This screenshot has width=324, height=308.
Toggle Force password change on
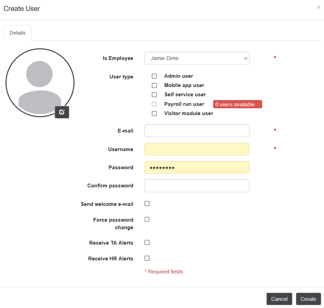coord(147,219)
